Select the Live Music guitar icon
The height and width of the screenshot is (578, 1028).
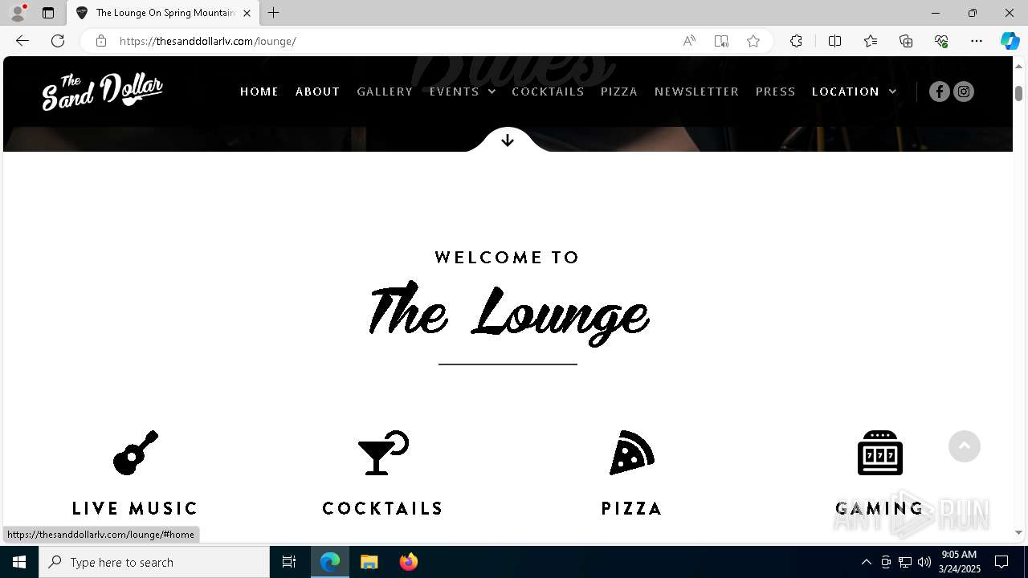(x=136, y=453)
